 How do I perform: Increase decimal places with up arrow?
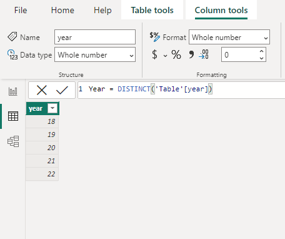pyautogui.click(x=262, y=51)
